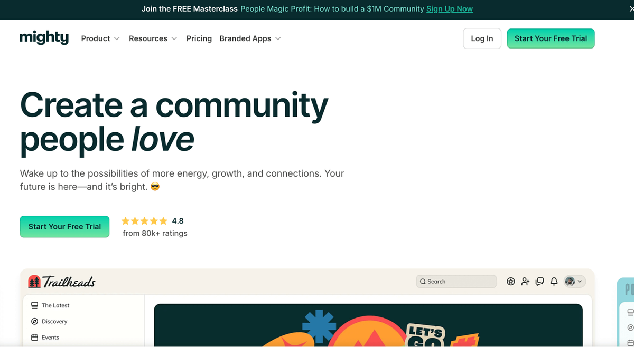Open Events from the community sidebar
The width and height of the screenshot is (634, 347).
(51, 337)
